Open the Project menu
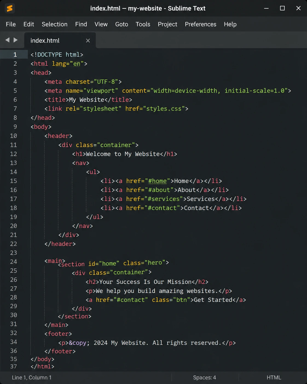Viewport: 307px width, 384px height. tap(167, 24)
